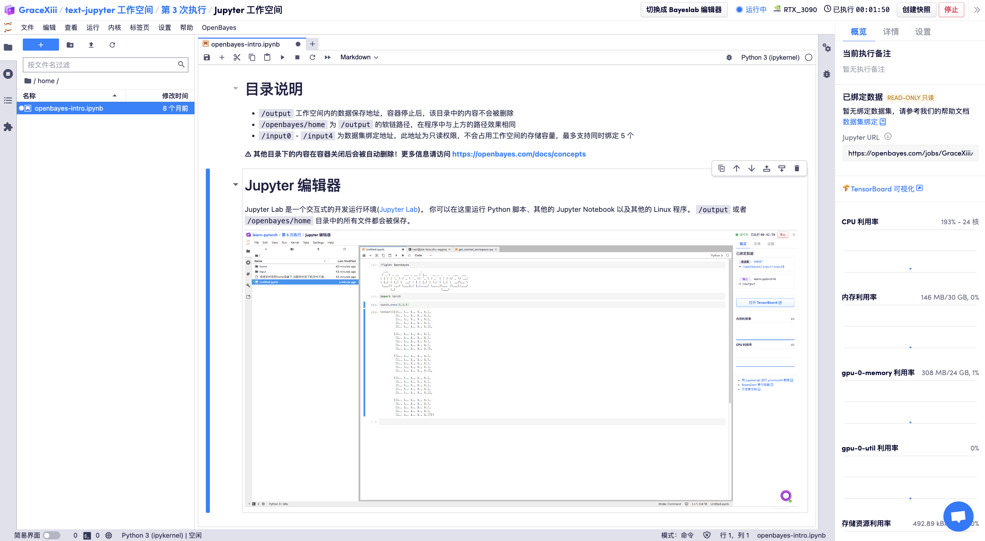Save the notebook with the floppy disk icon
The height and width of the screenshot is (541, 985).
[207, 57]
